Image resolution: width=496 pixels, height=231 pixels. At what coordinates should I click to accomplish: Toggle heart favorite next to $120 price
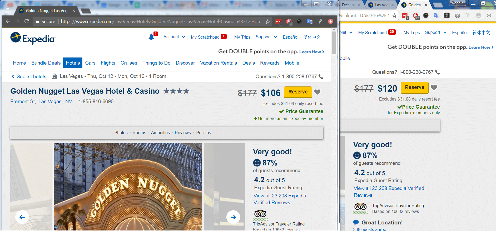[x=434, y=87]
